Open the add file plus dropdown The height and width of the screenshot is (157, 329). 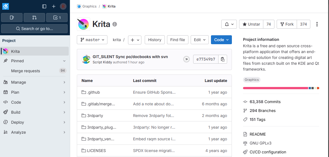[x=135, y=40]
